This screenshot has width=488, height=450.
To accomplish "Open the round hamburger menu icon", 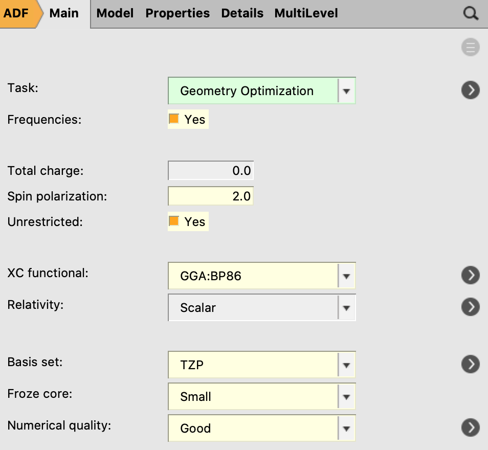I will 470,48.
